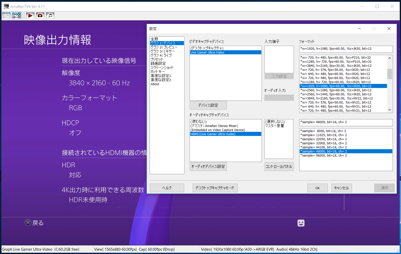Select グラフ 1:デバイス in the settings list
The image size is (401, 254).
coord(167,43)
